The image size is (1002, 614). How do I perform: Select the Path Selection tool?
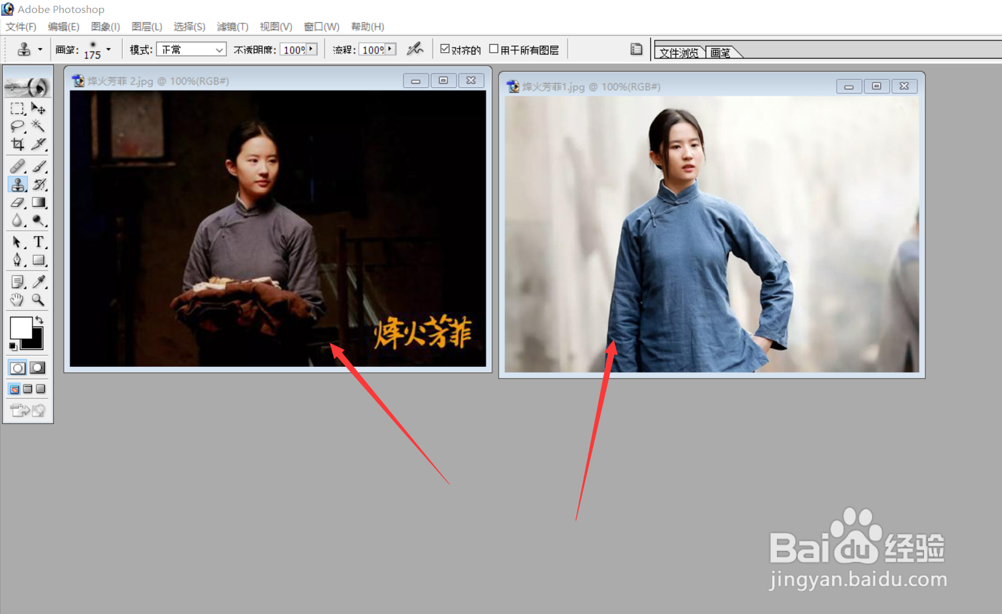tap(18, 242)
